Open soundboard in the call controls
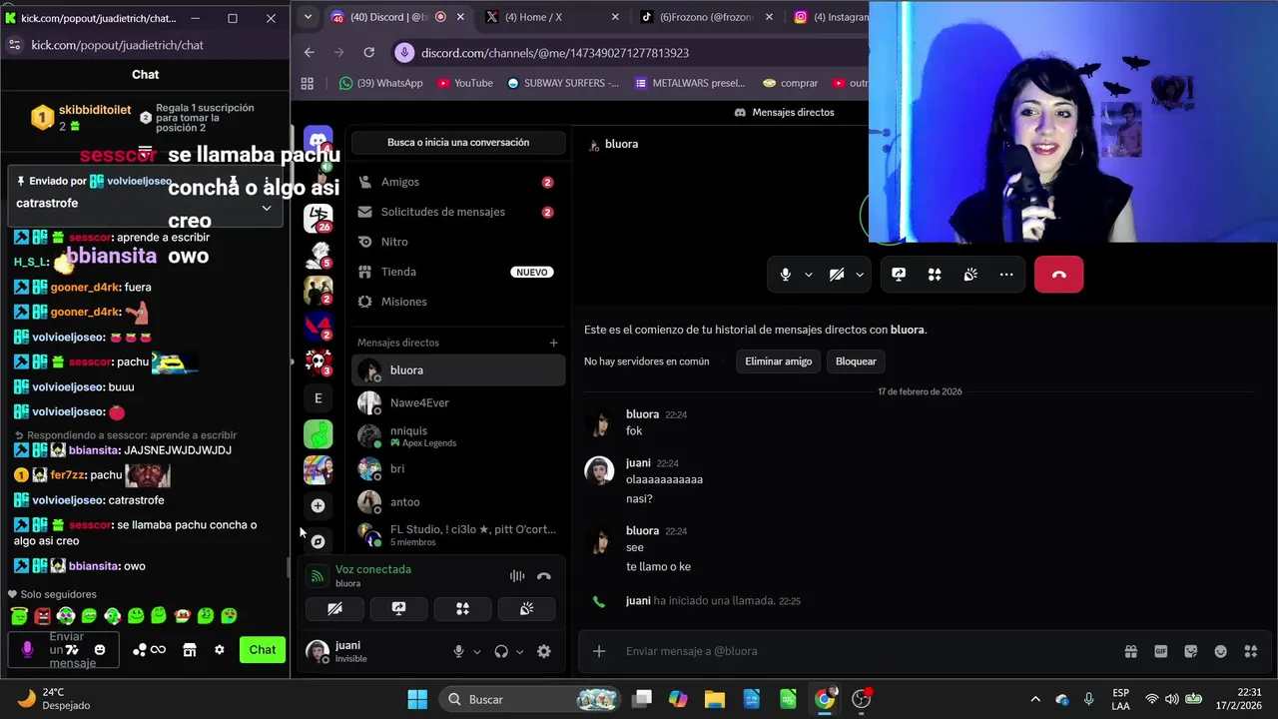Screen dimensions: 1278x719 click(970, 275)
